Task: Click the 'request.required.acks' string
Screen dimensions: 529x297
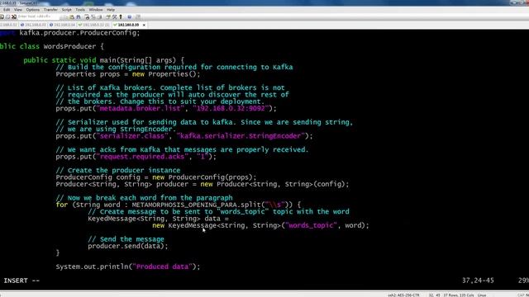Action: pyautogui.click(x=141, y=157)
